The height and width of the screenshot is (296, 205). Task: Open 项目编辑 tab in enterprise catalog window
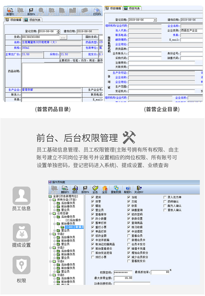point(113,8)
